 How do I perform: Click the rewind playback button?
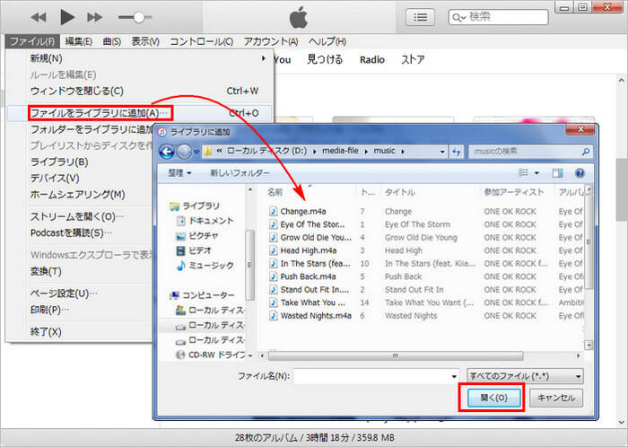[39, 17]
